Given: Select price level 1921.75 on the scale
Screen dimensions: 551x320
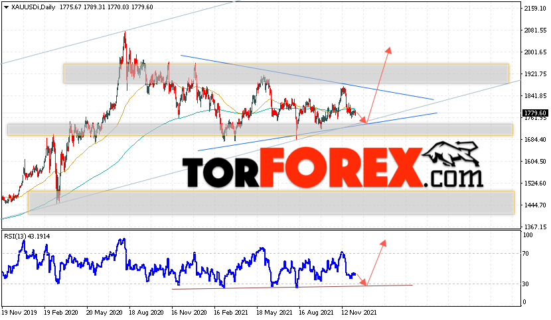Looking at the screenshot, I should (535, 74).
